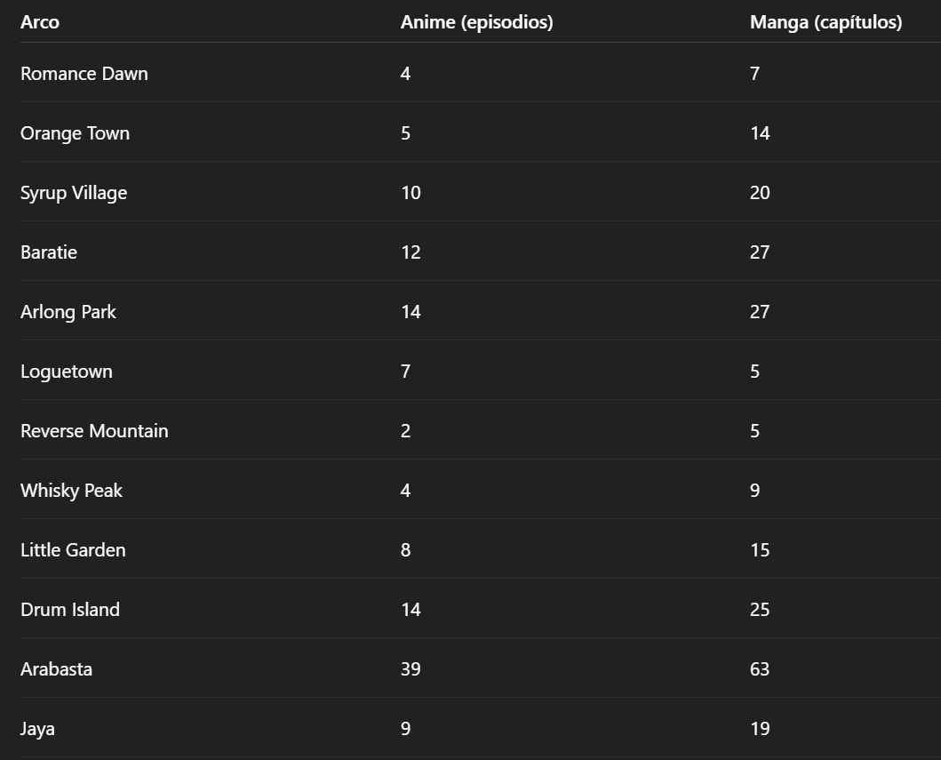Select Syrup Village's manga value 20
This screenshot has height=760, width=941.
tap(760, 193)
